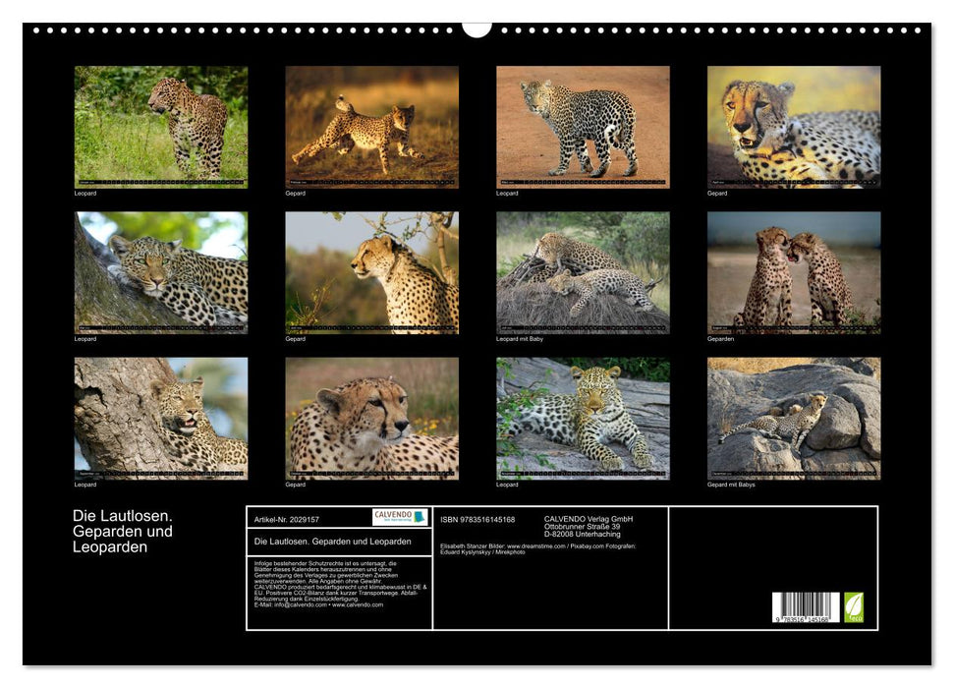Click the mini calendar grid under first Leopard photo
The image size is (954, 688).
tap(162, 181)
